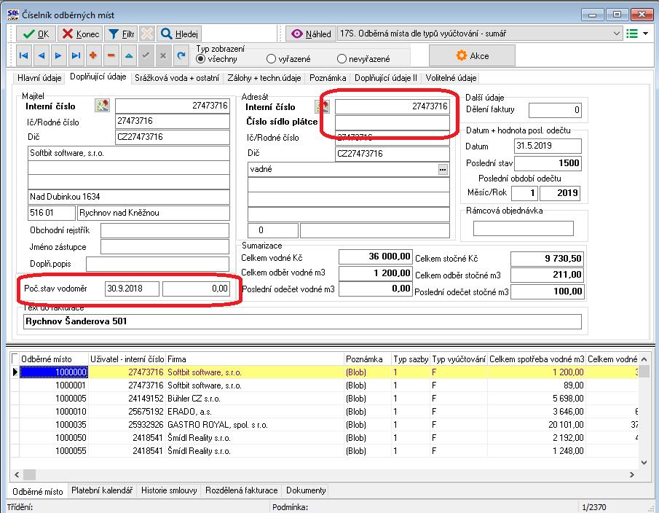Go to next record arrow
This screenshot has width=659, height=513.
pyautogui.click(x=58, y=55)
